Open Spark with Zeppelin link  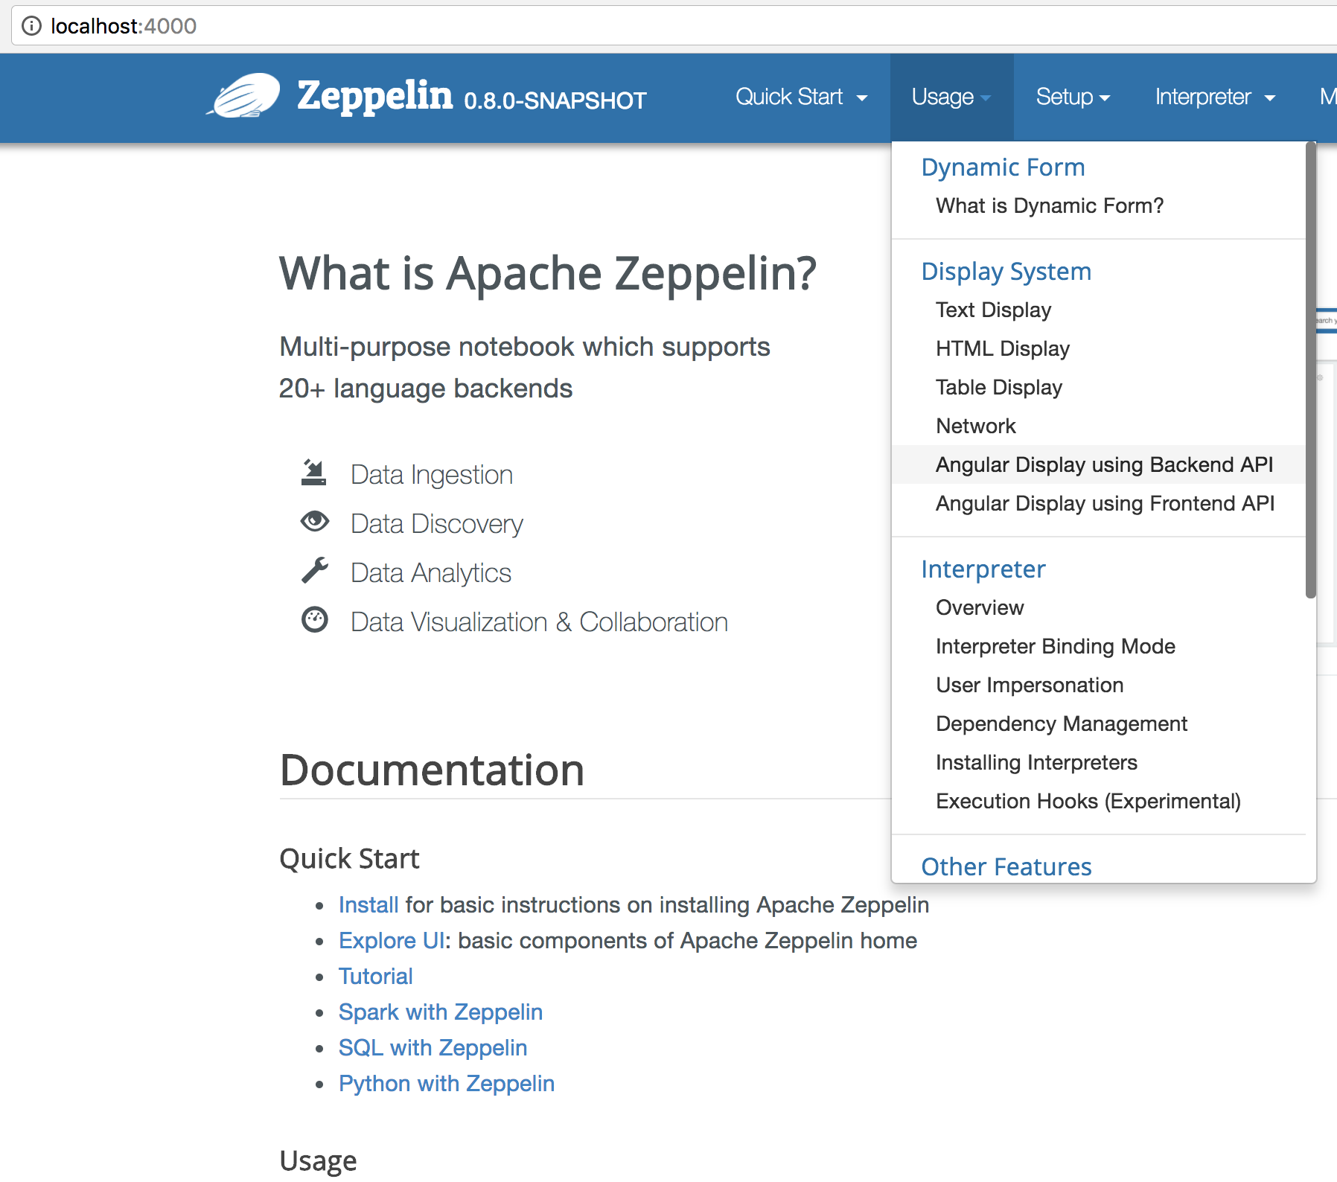coord(440,1012)
